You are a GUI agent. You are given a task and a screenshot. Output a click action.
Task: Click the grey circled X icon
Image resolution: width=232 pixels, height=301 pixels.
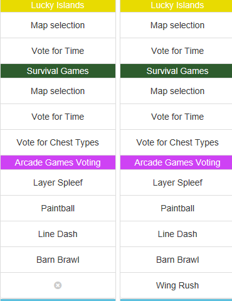pos(58,285)
